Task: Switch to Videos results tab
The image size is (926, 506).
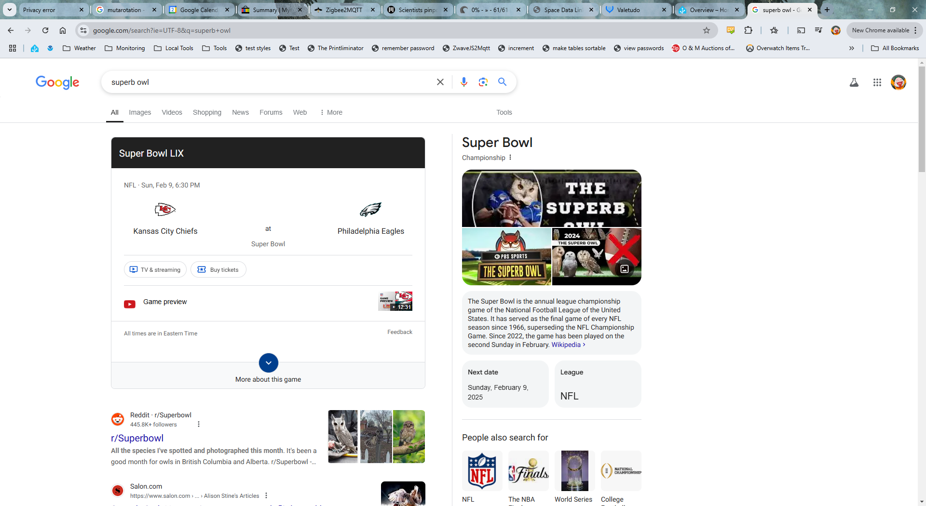Action: [172, 112]
